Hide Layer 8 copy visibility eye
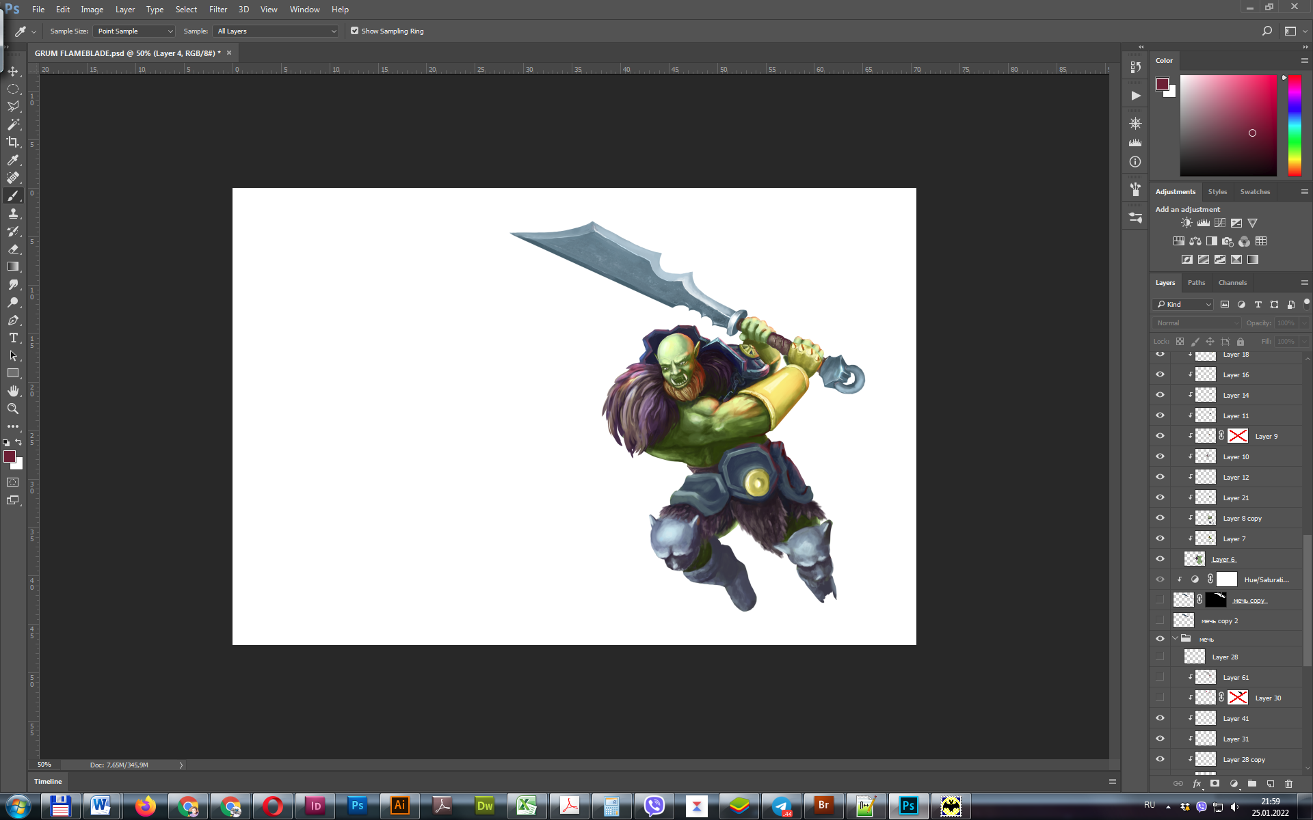This screenshot has height=820, width=1313. tap(1160, 518)
